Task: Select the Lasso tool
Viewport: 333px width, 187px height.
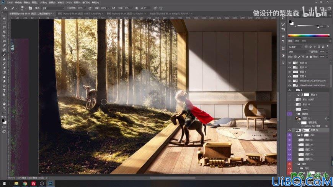Action: tap(4, 27)
